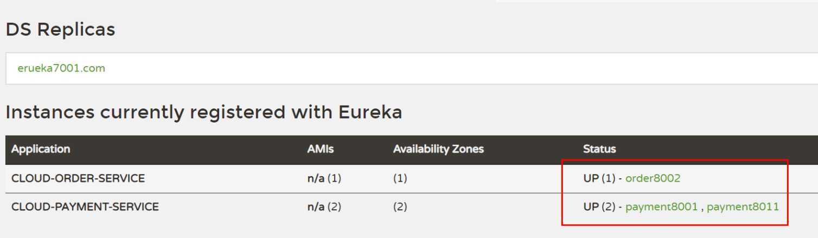Image resolution: width=818 pixels, height=238 pixels.
Task: Click the n/a (1) AMIs cell
Action: click(324, 178)
